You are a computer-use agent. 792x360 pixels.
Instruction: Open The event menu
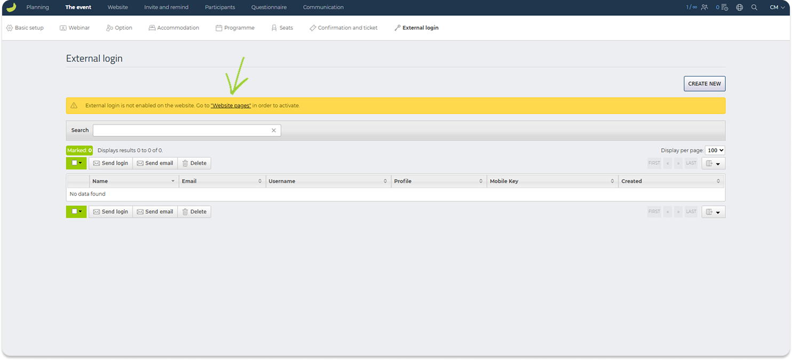click(78, 7)
